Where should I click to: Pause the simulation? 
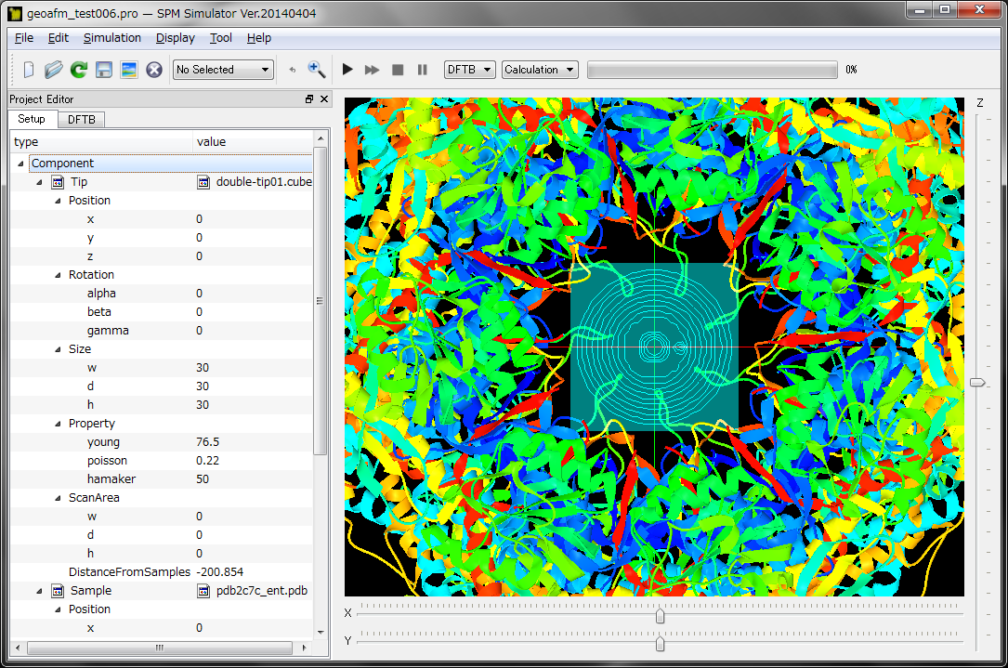click(423, 70)
